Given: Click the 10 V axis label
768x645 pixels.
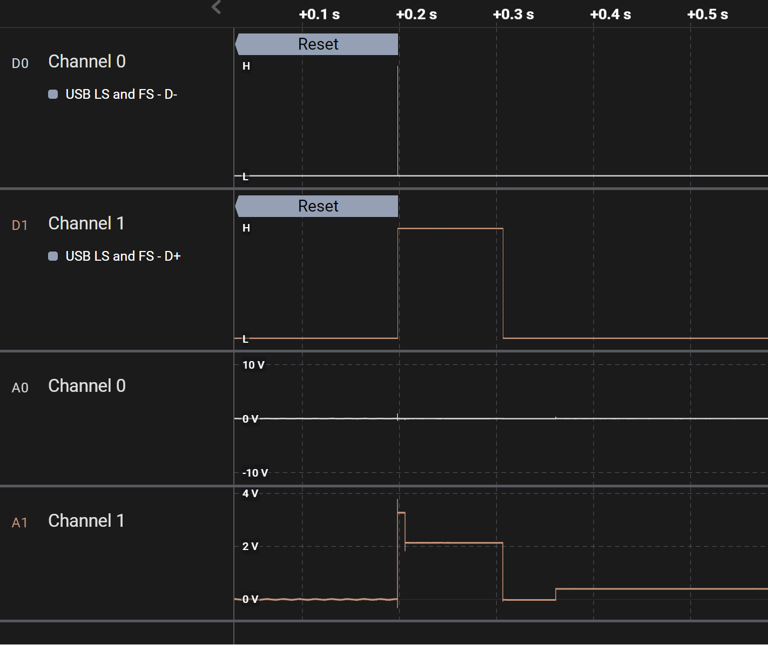Looking at the screenshot, I should click(x=253, y=365).
